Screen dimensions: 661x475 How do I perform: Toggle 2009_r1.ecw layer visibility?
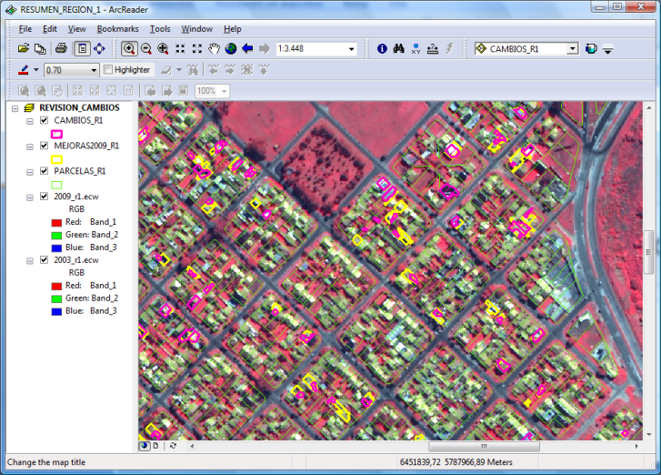pos(44,197)
